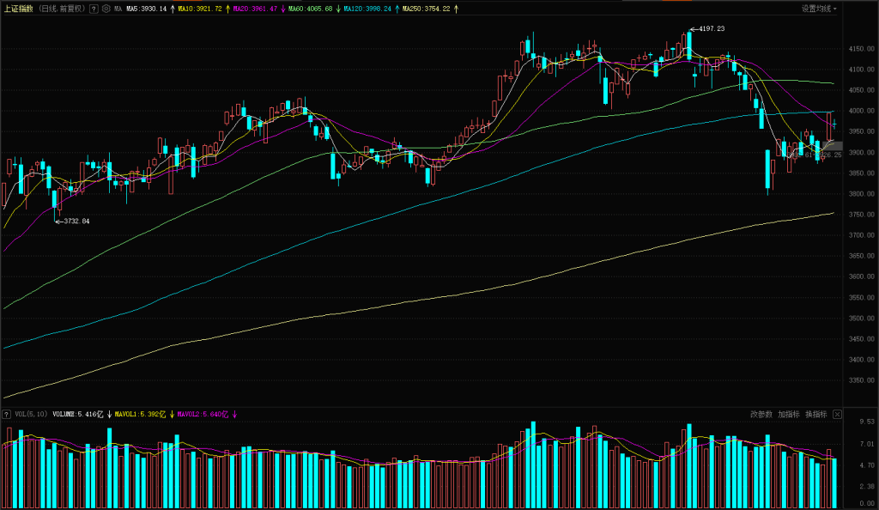
Task: Expand the 设置均线 dropdown
Action: coord(820,9)
